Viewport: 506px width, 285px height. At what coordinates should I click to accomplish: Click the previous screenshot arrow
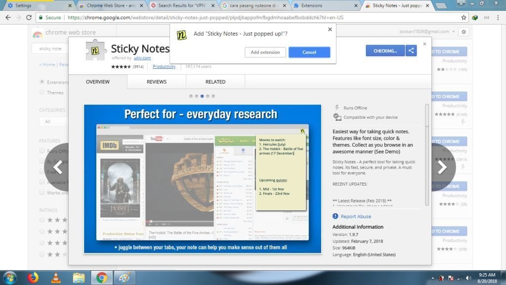coord(58,167)
